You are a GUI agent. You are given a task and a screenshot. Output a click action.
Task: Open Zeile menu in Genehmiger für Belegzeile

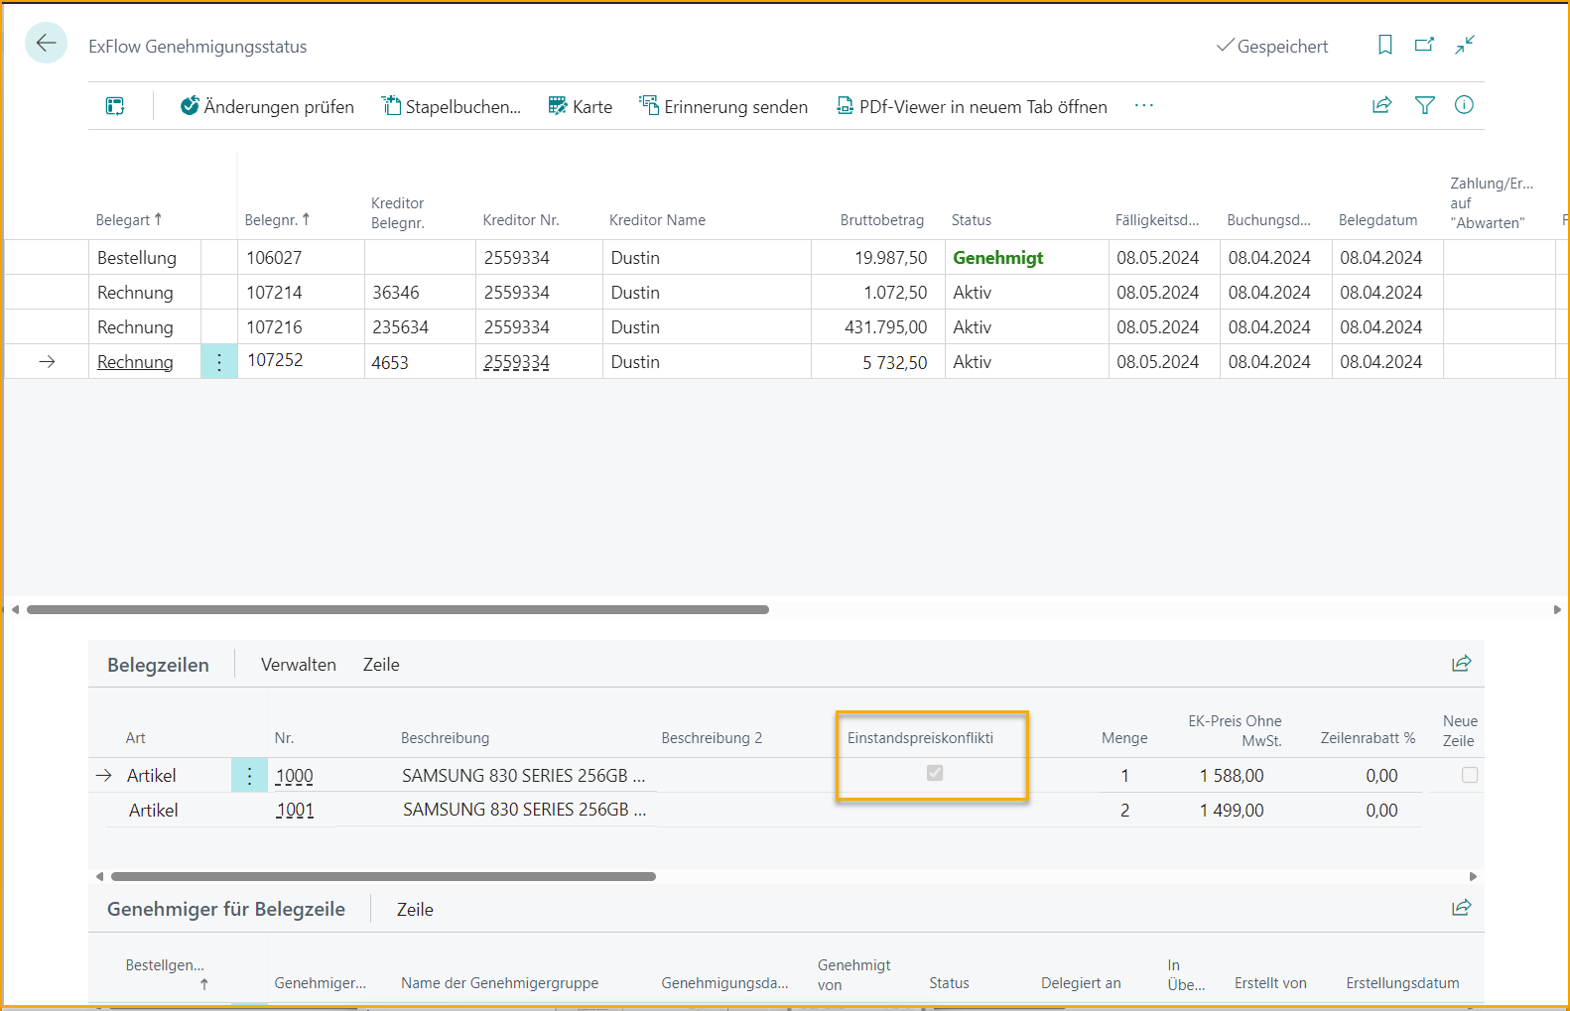pos(415,910)
